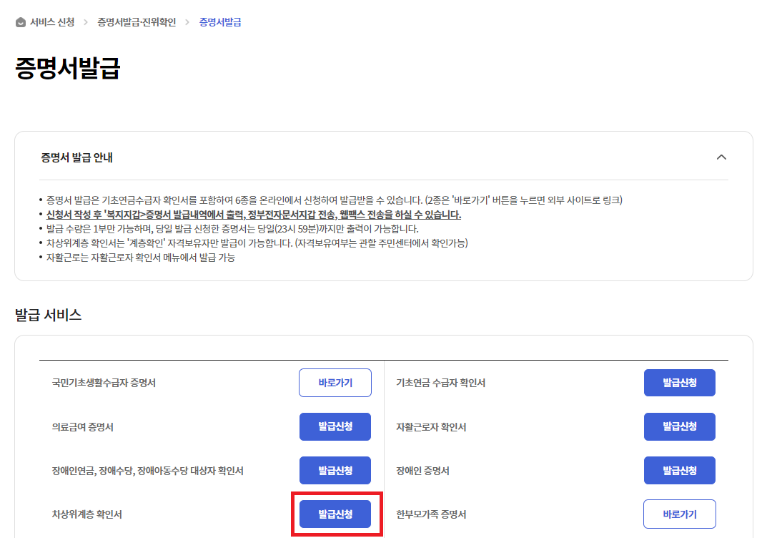This screenshot has height=538, width=782.
Task: Click the 국민기초생활수급자 증명서 label
Action: coord(104,383)
